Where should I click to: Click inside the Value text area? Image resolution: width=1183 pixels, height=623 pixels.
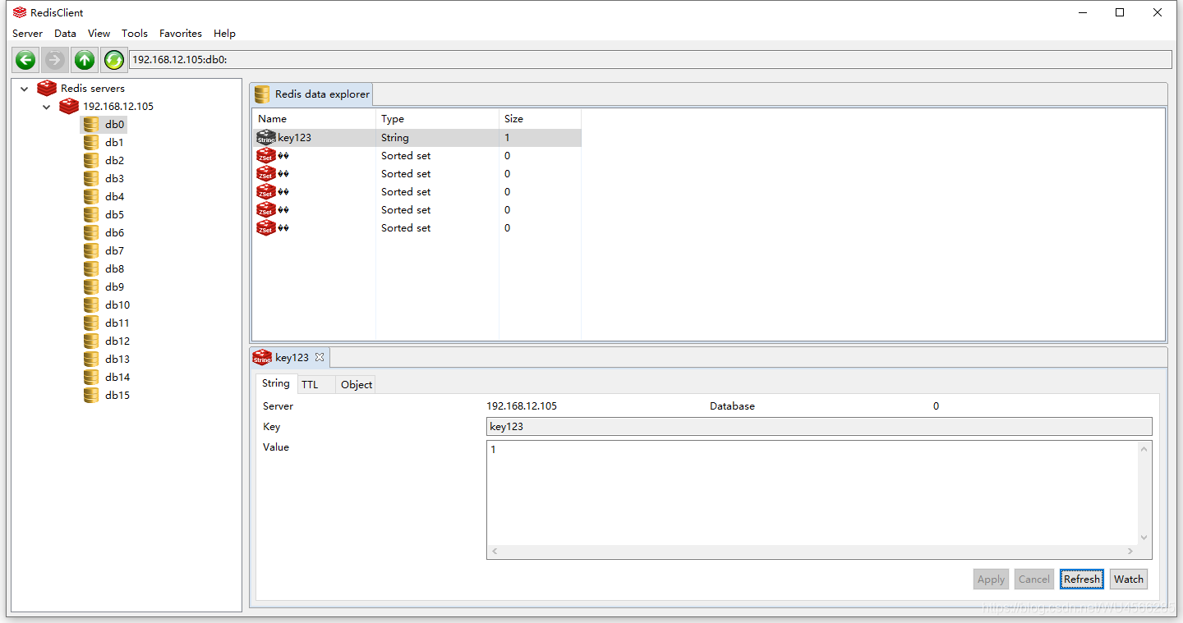(x=812, y=492)
